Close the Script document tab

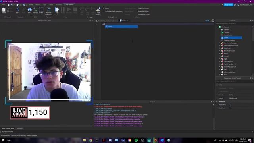pos(128,21)
